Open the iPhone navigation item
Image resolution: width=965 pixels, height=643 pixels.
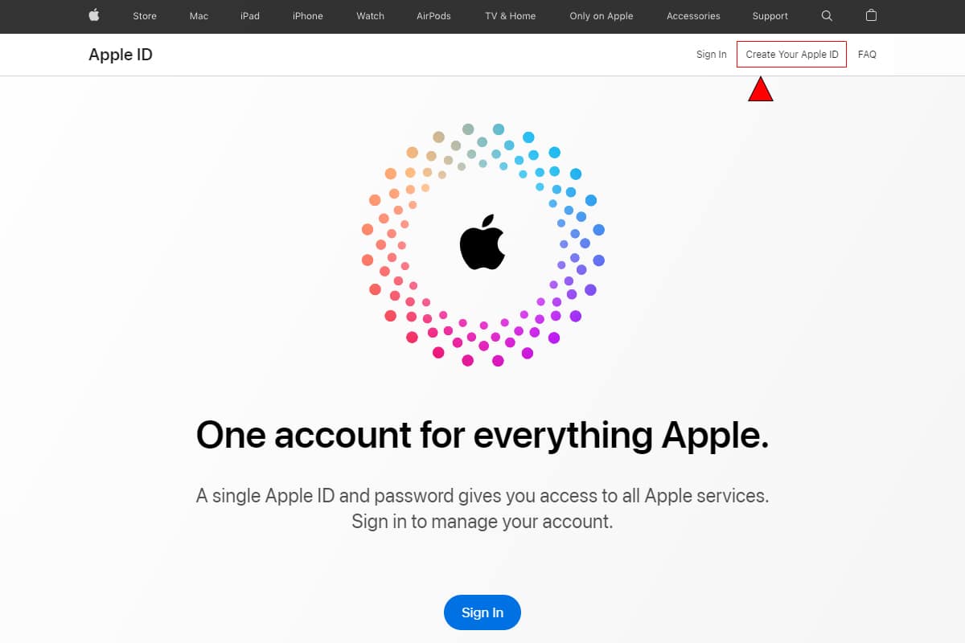[308, 16]
